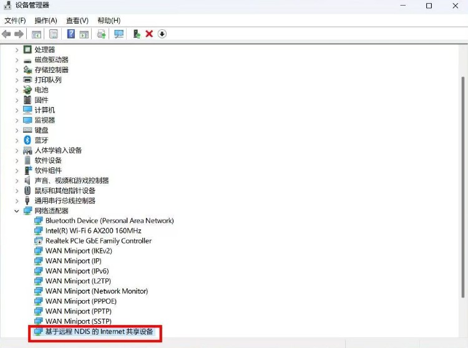Click the properties sheet toolbar icon
468x348 pixels.
[54, 34]
